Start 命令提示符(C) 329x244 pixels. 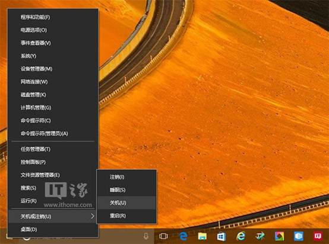(x=53, y=121)
